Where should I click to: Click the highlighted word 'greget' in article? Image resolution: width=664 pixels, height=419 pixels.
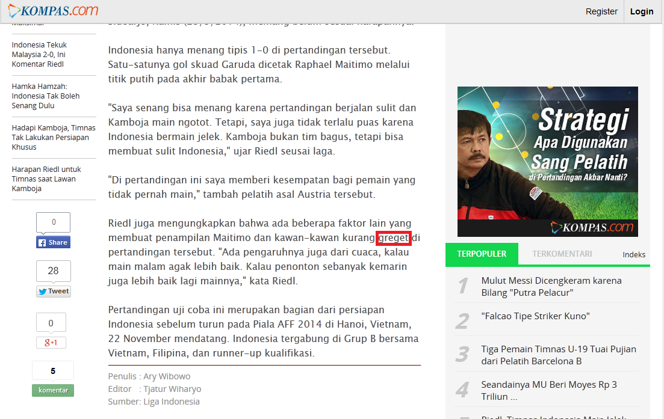pyautogui.click(x=393, y=238)
